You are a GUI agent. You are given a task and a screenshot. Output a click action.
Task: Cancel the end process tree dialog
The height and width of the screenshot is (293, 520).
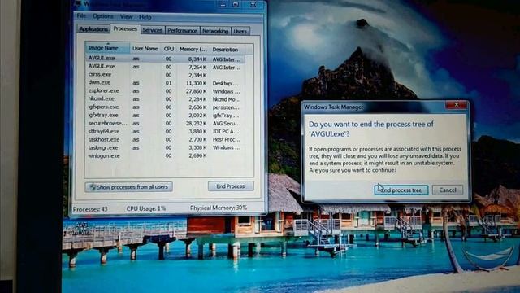click(x=448, y=190)
